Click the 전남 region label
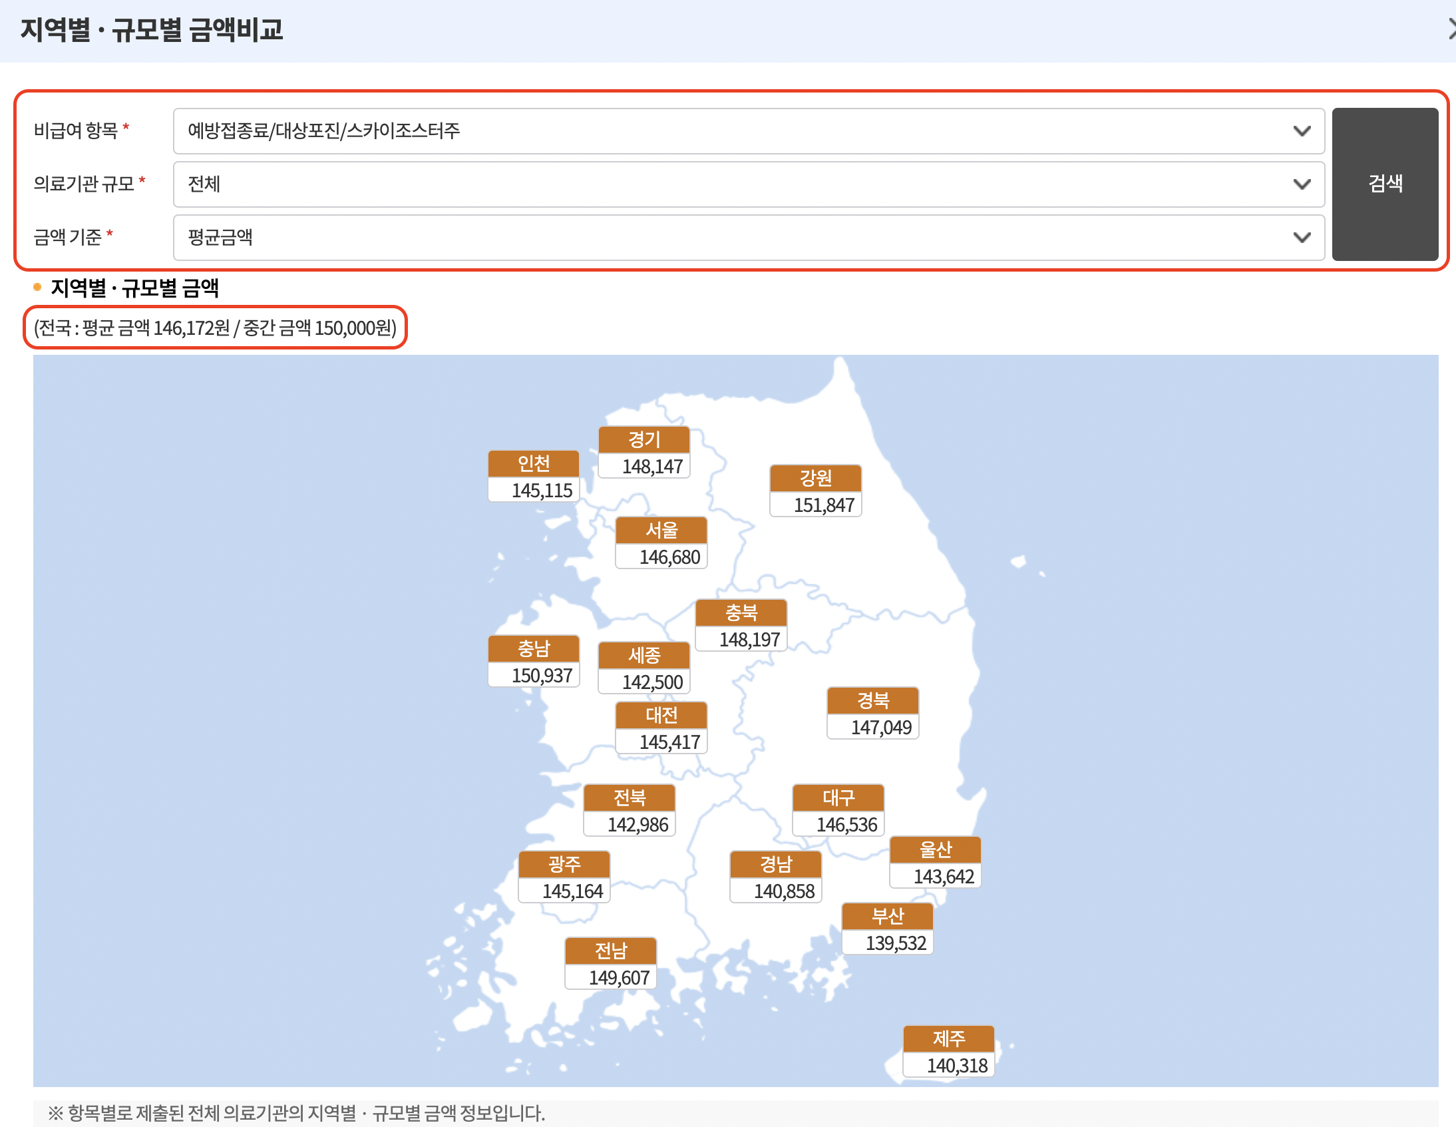The height and width of the screenshot is (1145, 1456). 610,950
